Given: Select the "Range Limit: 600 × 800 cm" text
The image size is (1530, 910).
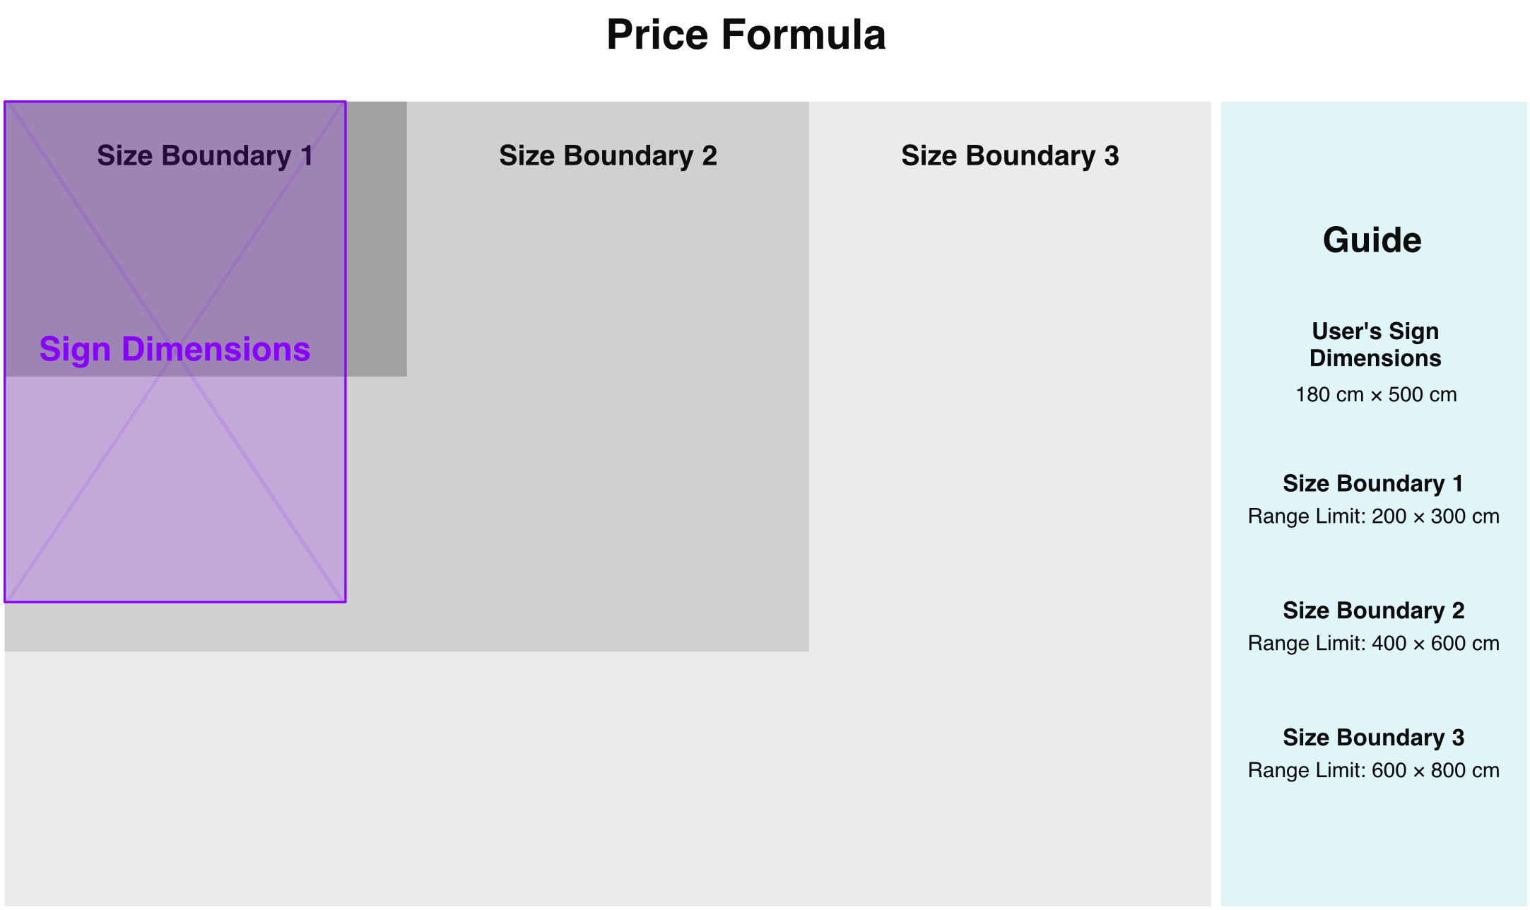Looking at the screenshot, I should 1373,770.
